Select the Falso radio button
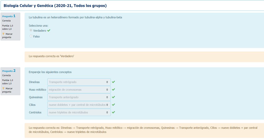Screen dimensions: 264x139 point(31,36)
